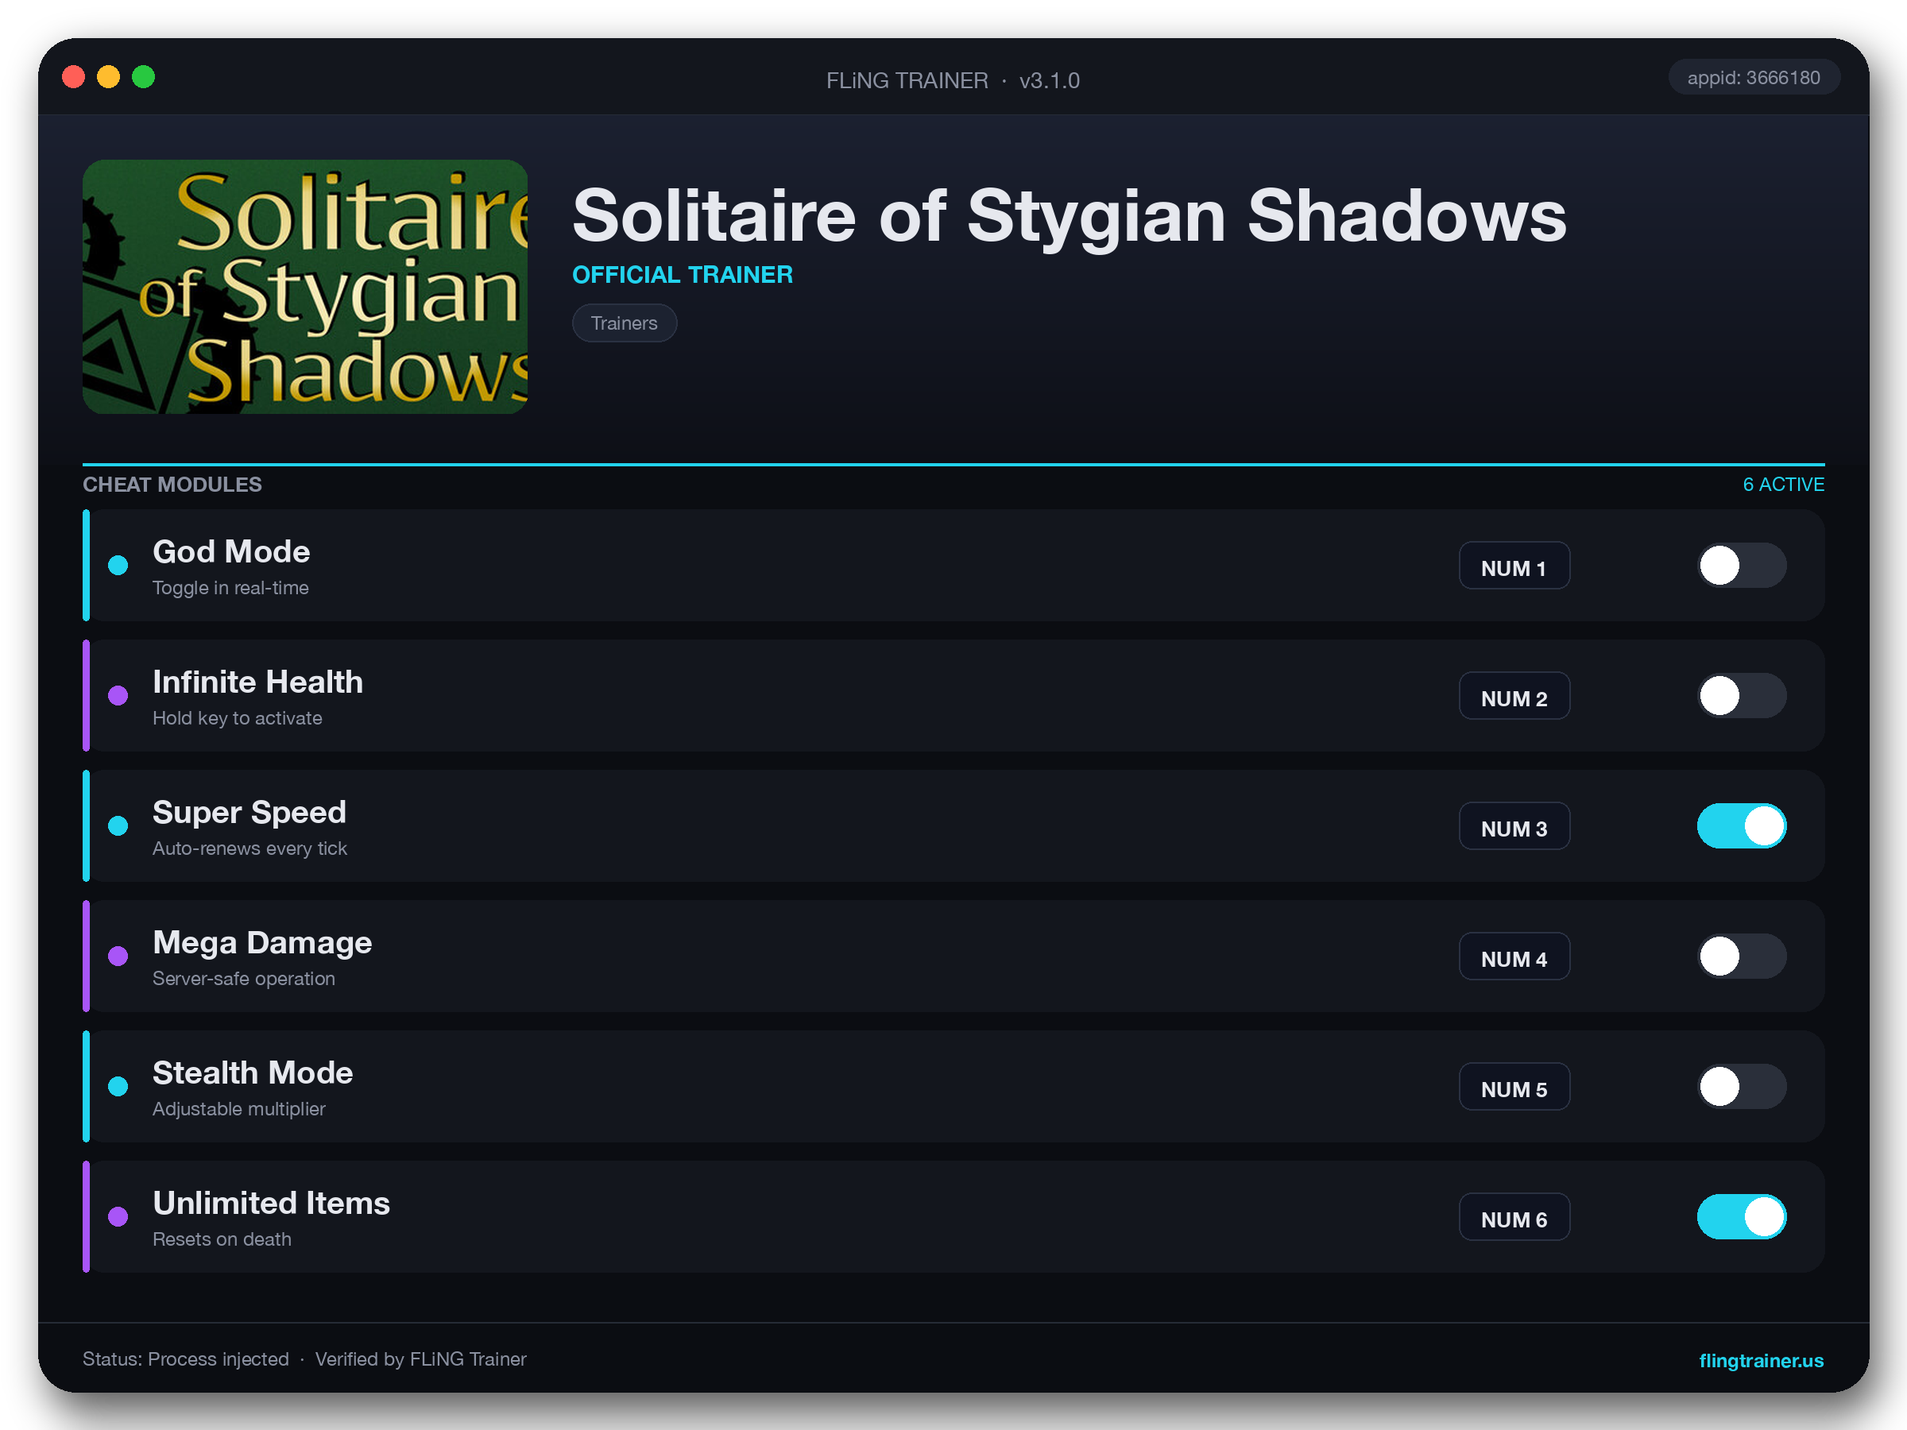Click the 'Server-safe operation' description

(244, 978)
